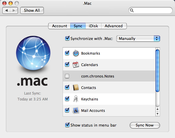This screenshot has height=138, width=175.
Task: Uncheck the Calendars sync checkbox
Action: pos(67,64)
